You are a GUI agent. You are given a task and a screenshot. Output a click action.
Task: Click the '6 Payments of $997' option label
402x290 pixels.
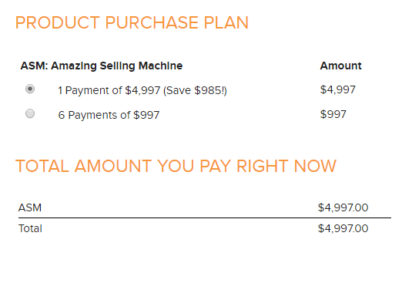pos(109,115)
